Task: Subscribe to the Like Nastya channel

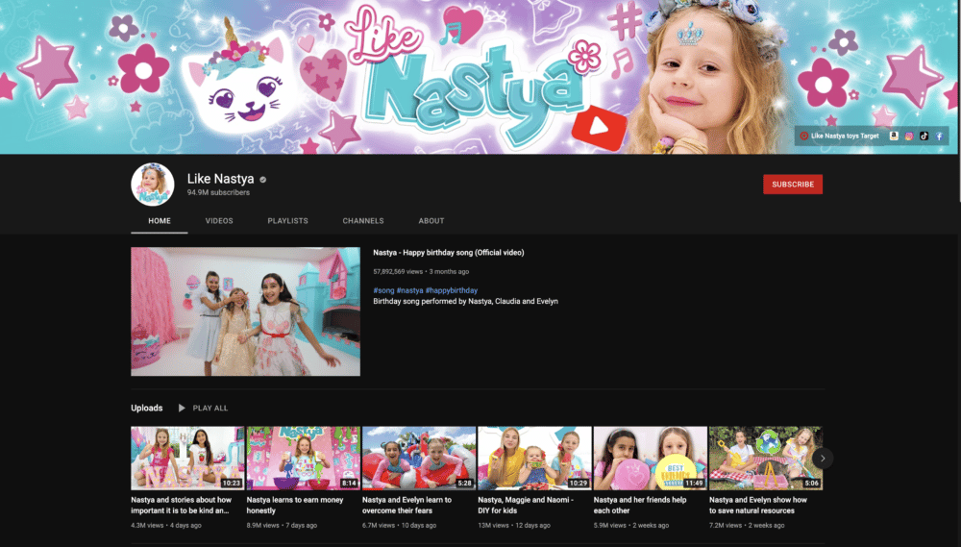Action: pos(793,184)
